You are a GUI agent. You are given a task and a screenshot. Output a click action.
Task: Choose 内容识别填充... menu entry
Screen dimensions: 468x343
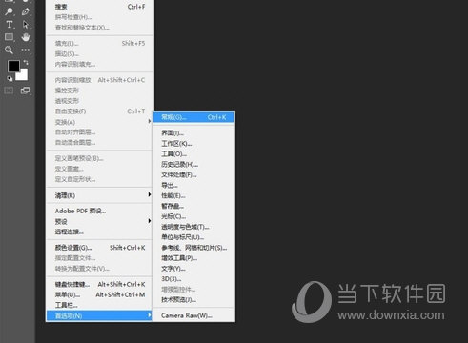pyautogui.click(x=100, y=64)
